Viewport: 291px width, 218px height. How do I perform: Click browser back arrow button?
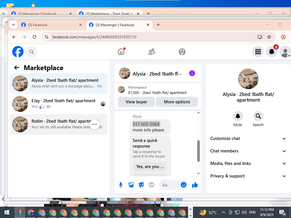pyautogui.click(x=14, y=37)
